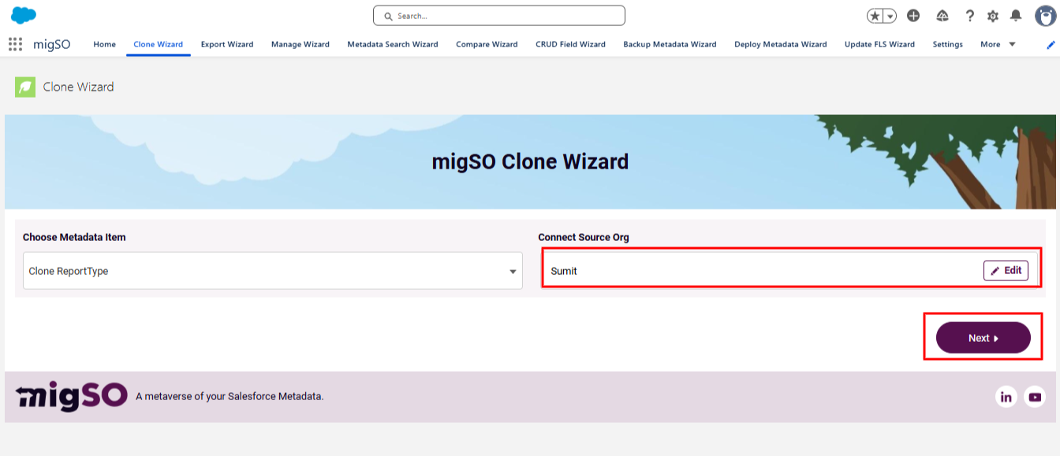1060x456 pixels.
Task: Click the migSO app name
Action: (52, 44)
